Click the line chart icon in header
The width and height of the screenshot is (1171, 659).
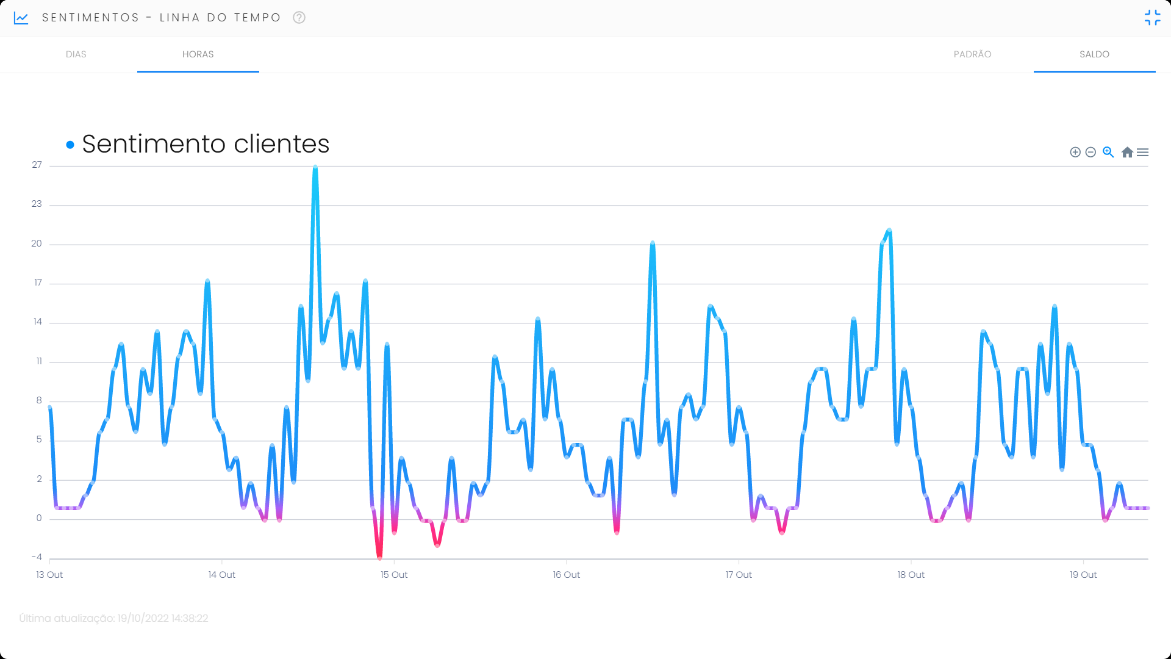tap(21, 18)
